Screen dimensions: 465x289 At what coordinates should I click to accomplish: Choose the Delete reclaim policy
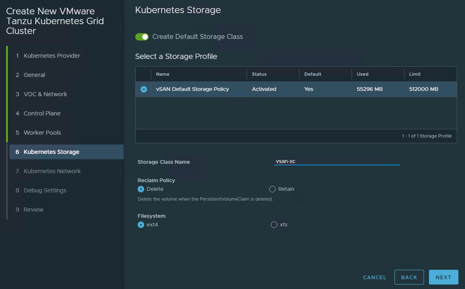click(x=141, y=189)
